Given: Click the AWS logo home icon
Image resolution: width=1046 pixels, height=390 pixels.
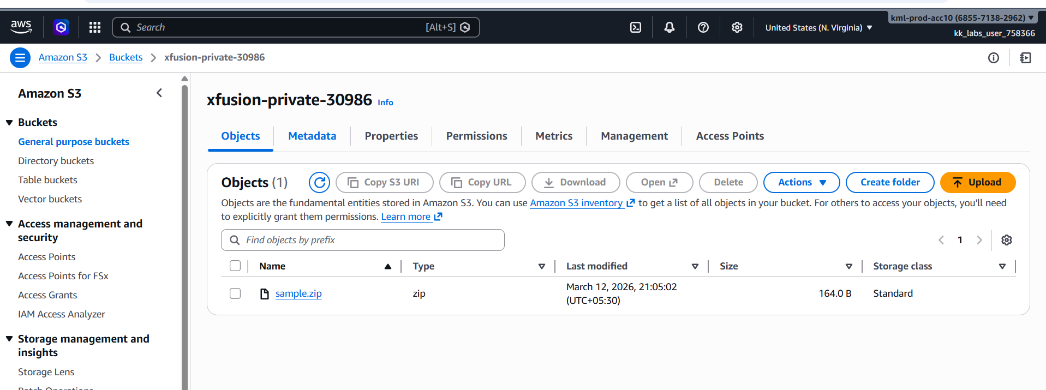Looking at the screenshot, I should [x=21, y=27].
